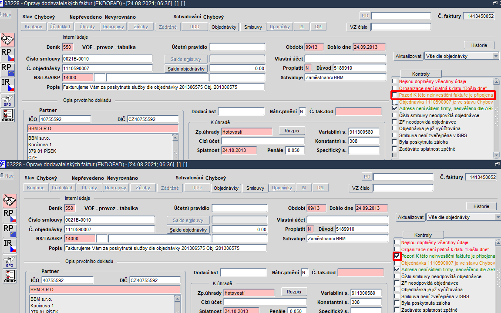Expand 'Vše dle objednávky' dropdown in upper window

(x=496, y=56)
